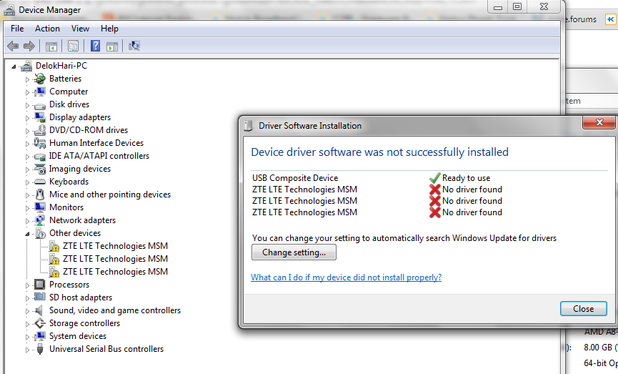Select second ZTE LTE Technologies MSM tree device

click(115, 259)
